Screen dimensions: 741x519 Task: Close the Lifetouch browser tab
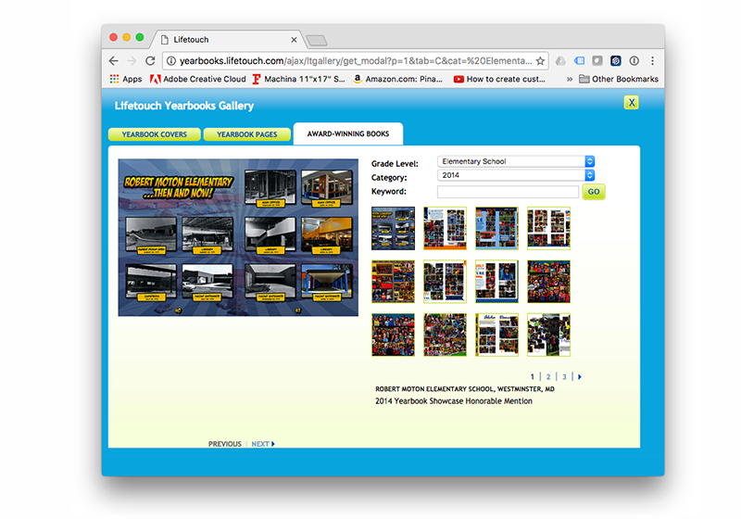pos(294,40)
